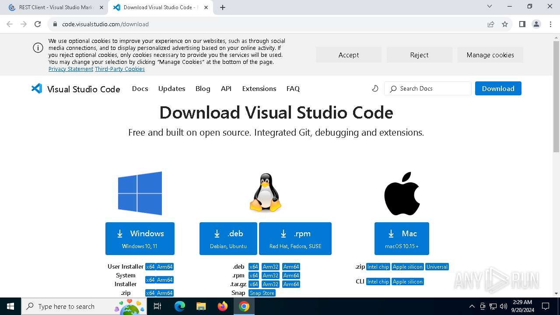
Task: Open Microsoft Edge from the taskbar
Action: point(180,306)
